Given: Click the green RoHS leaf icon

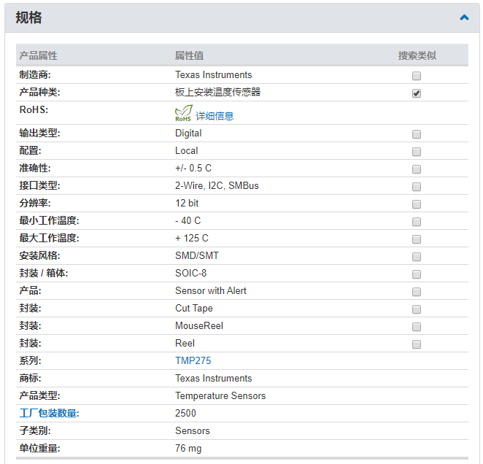Looking at the screenshot, I should point(184,113).
